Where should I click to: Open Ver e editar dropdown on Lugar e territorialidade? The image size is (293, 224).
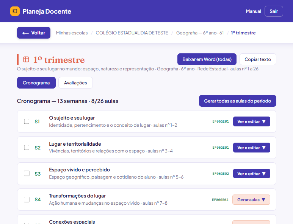(x=252, y=148)
